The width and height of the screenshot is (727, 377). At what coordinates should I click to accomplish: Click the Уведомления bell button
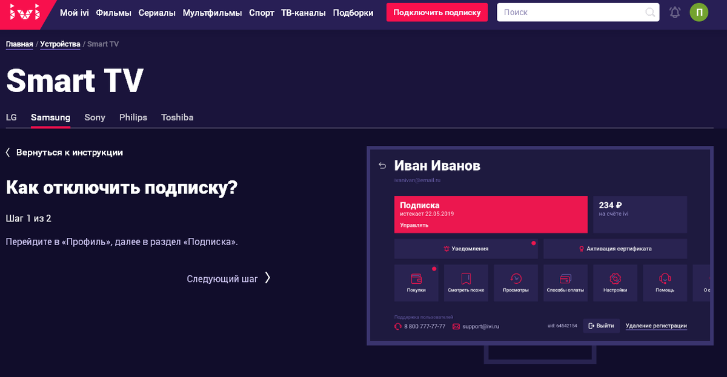coord(466,249)
